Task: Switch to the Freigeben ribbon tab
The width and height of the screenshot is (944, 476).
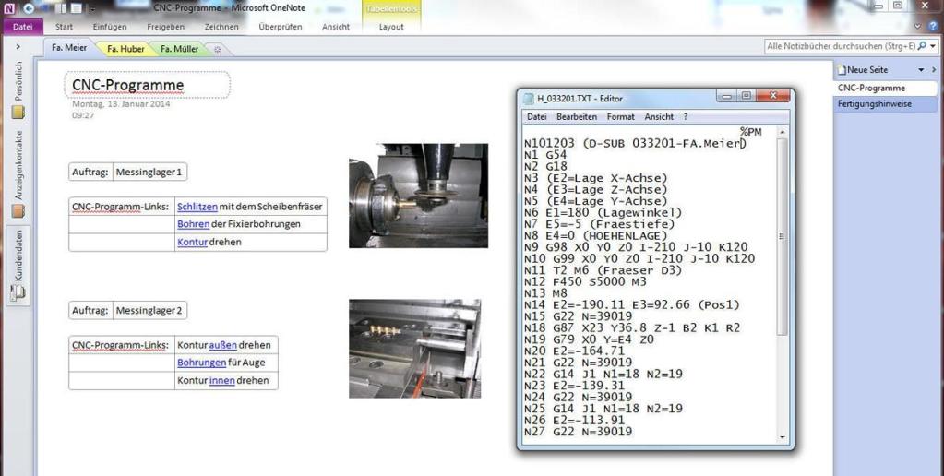Action: point(166,27)
